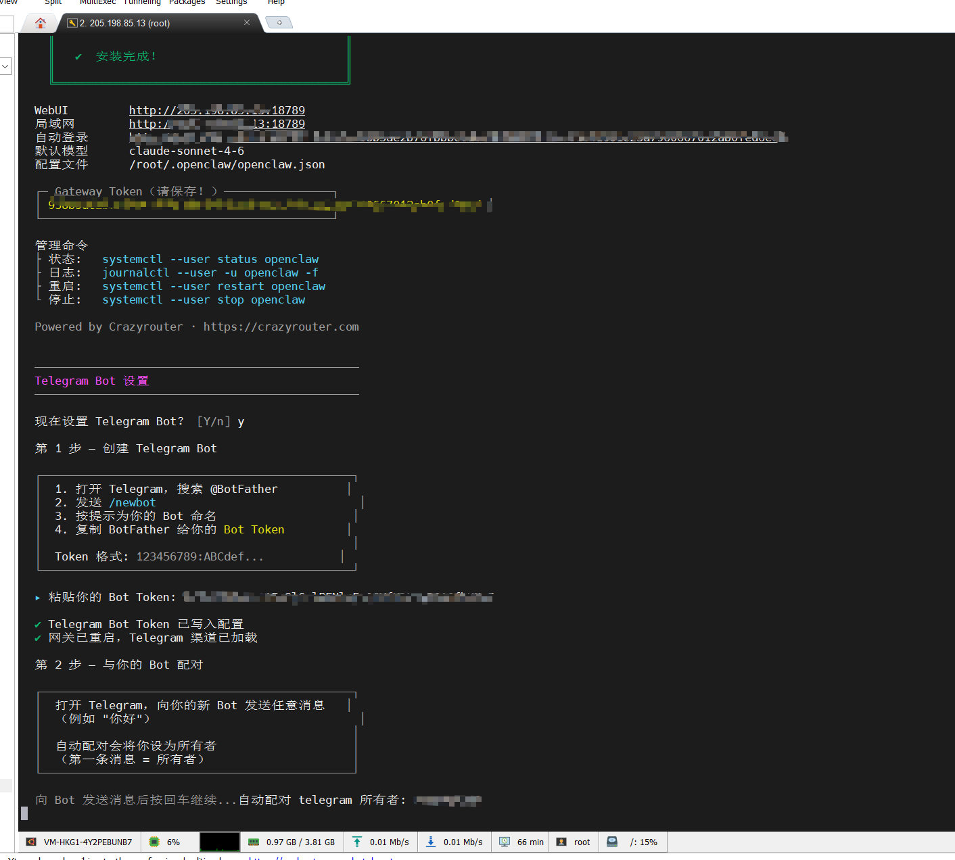Click the 'Telegram Bot 设置' heading

click(x=92, y=381)
